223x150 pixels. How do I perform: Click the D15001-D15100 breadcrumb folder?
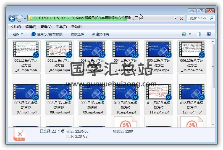(52, 18)
